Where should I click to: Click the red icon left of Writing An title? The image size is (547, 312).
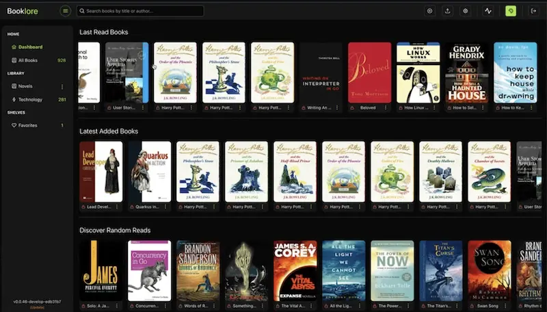coord(304,108)
